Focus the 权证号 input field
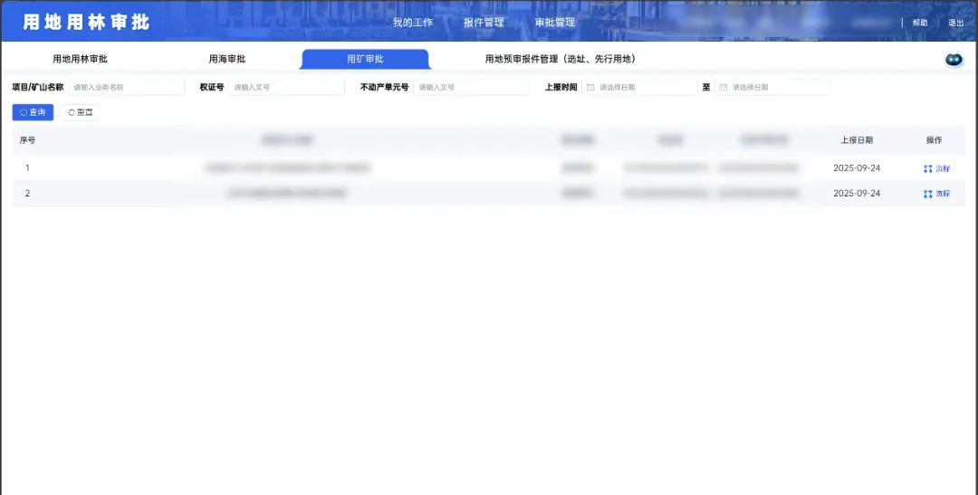 click(x=286, y=87)
